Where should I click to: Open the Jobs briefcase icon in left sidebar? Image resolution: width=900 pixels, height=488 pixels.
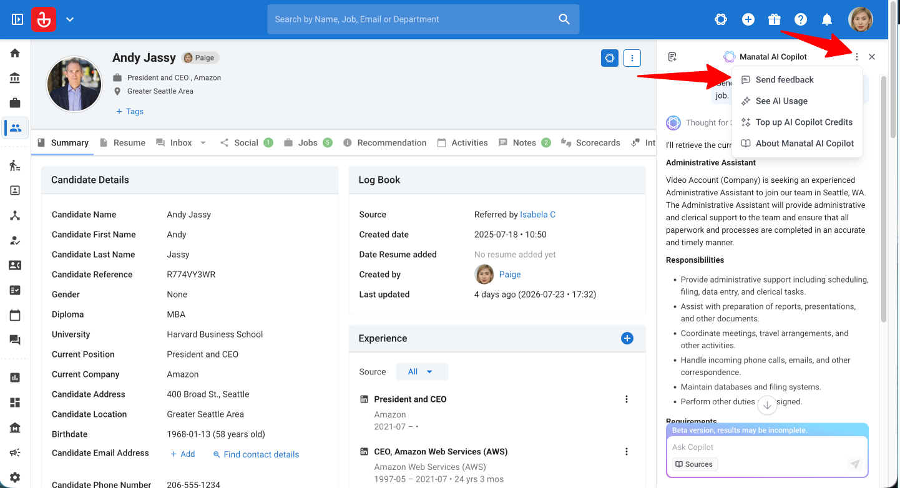coord(15,103)
